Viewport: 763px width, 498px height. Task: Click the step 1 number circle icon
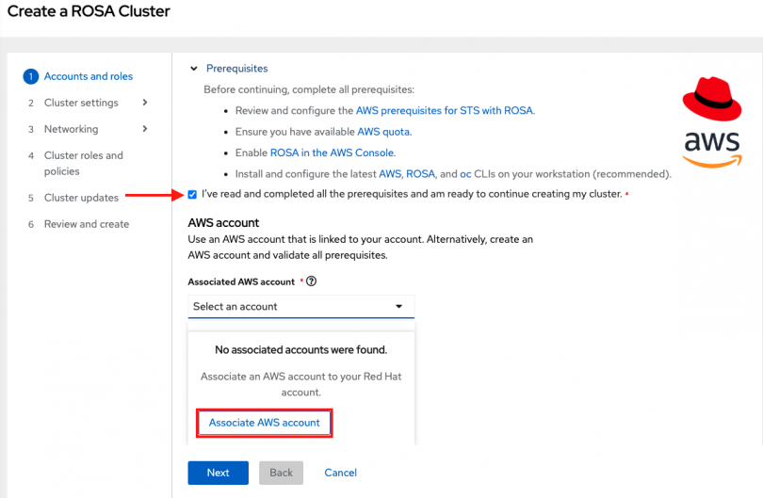tap(31, 77)
